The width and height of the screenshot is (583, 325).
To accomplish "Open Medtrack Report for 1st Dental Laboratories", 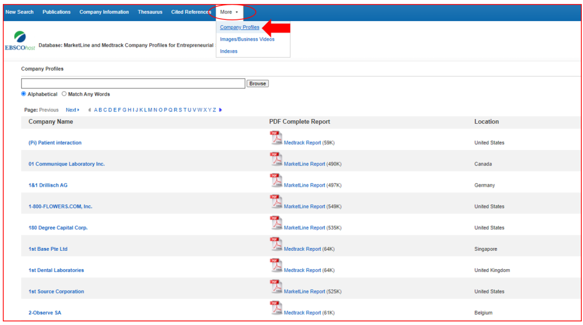I will click(x=302, y=270).
